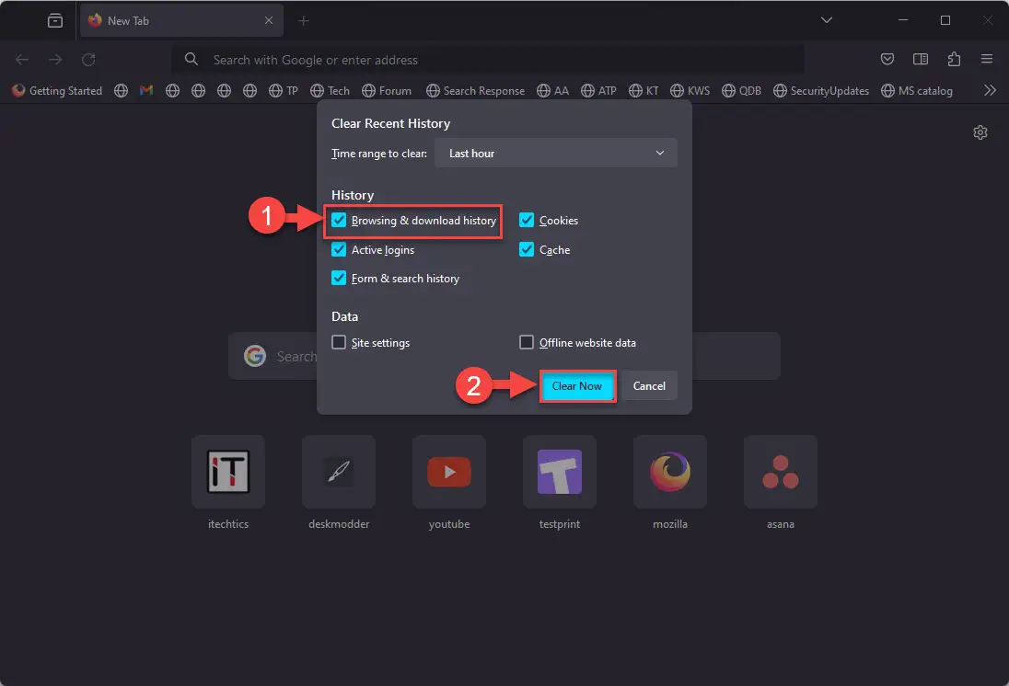
Task: Open the youtube shortcut tile
Action: click(449, 471)
